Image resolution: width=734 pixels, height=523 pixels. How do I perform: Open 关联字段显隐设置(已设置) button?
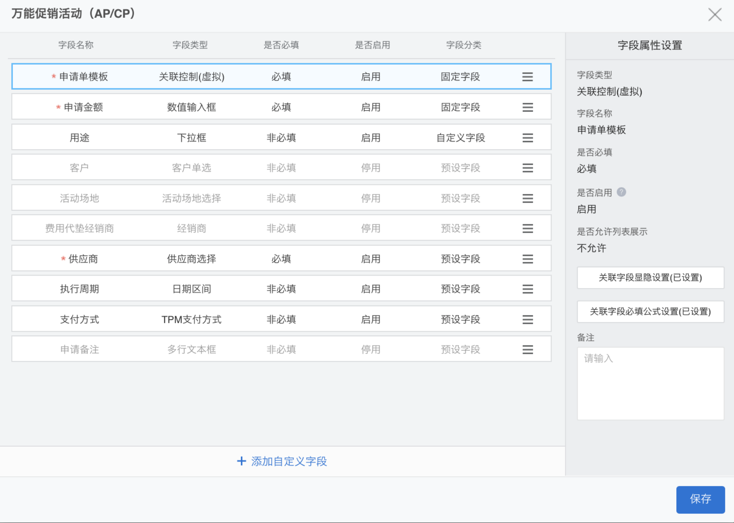point(650,278)
